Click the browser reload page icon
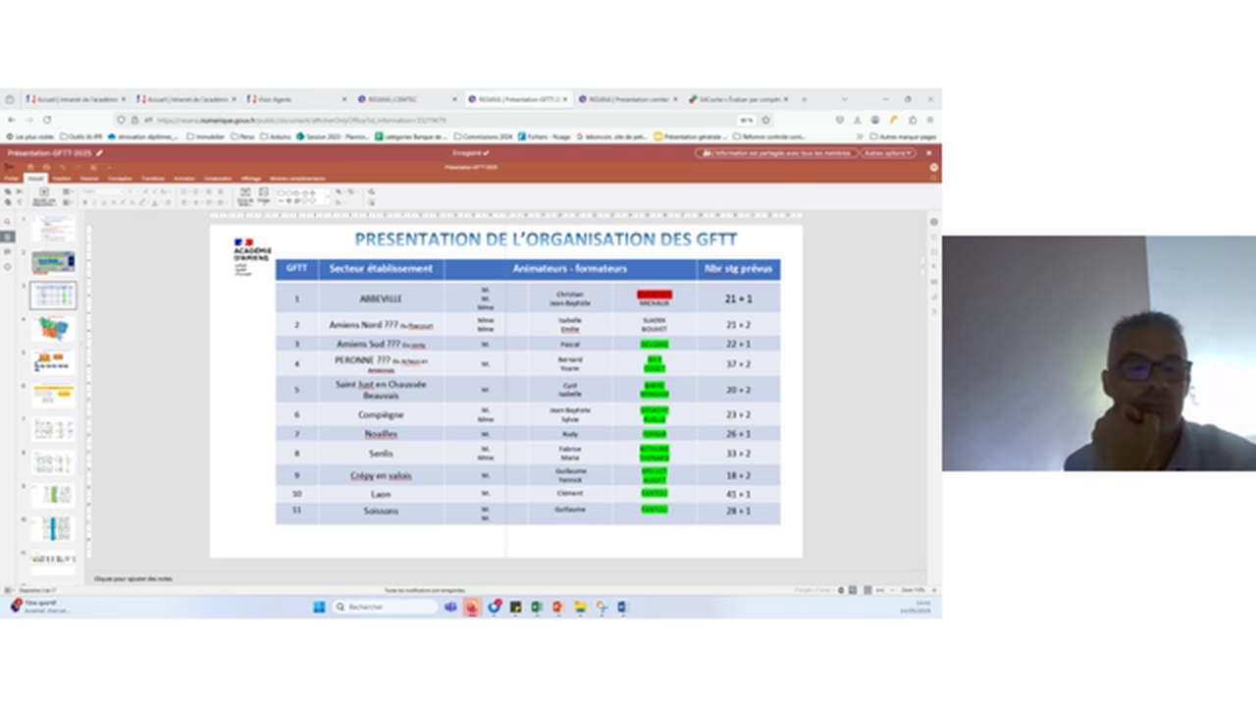 point(46,120)
